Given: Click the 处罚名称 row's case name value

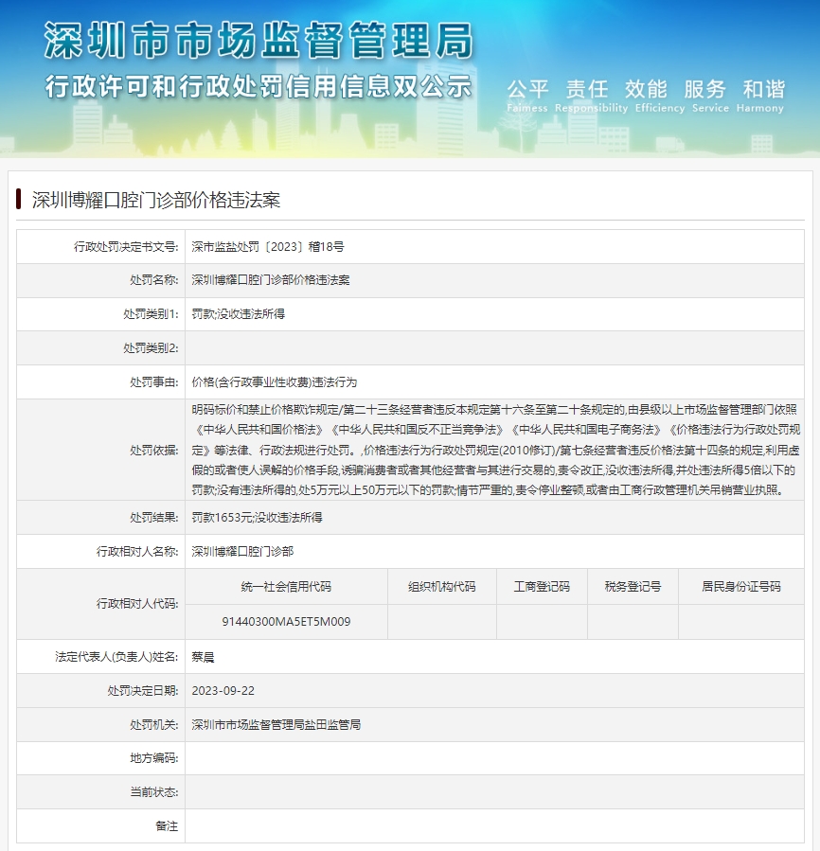Looking at the screenshot, I should click(271, 280).
